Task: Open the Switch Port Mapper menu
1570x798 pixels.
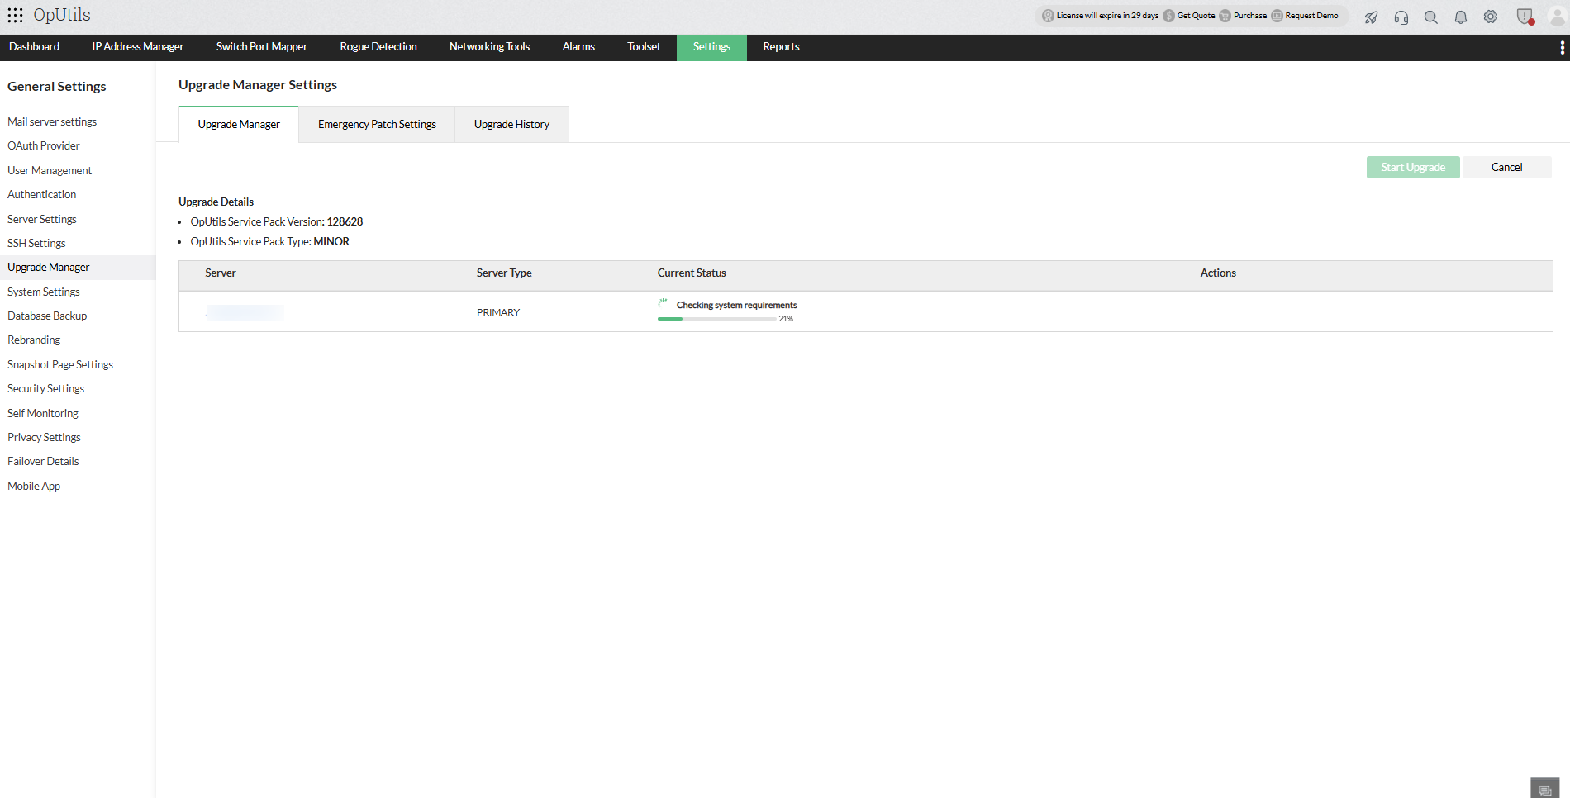Action: (262, 47)
